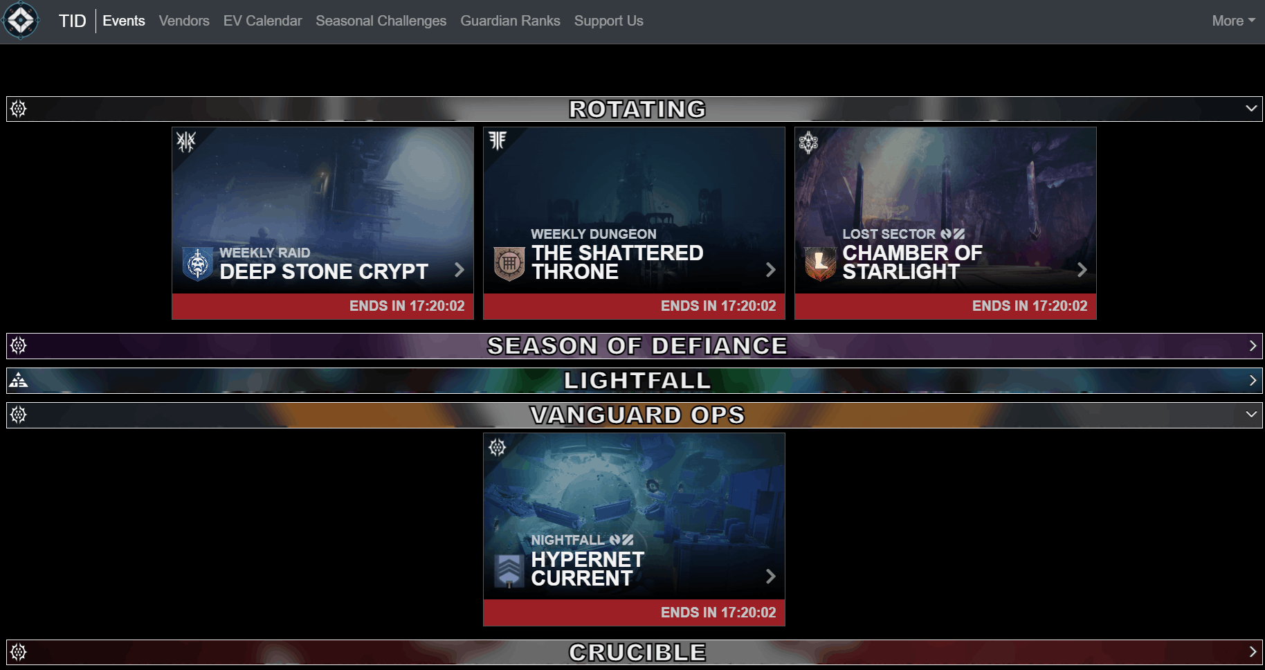Expand the Crucible section
This screenshot has height=670, width=1265.
pyautogui.click(x=1253, y=652)
